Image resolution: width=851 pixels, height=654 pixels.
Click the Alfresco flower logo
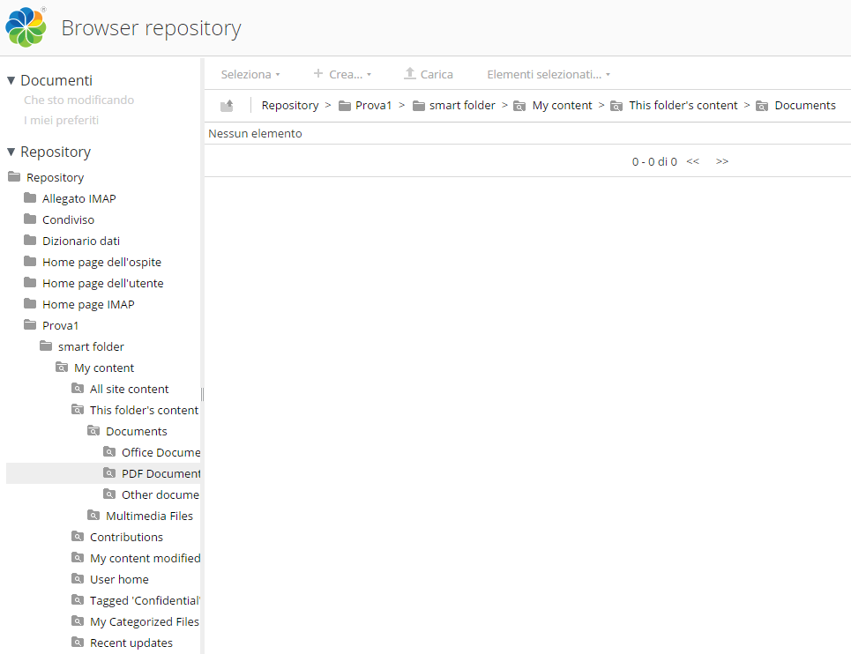coord(26,27)
